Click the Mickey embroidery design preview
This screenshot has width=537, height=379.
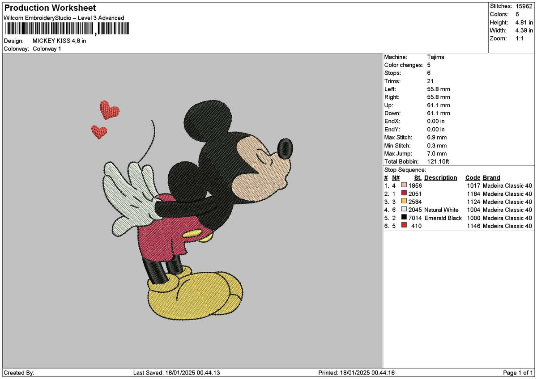(x=192, y=211)
